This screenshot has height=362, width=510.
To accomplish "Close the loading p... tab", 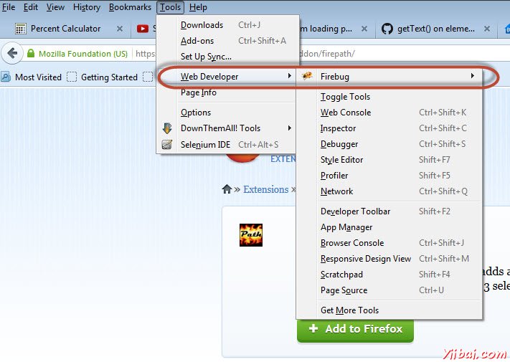I will 364,29.
